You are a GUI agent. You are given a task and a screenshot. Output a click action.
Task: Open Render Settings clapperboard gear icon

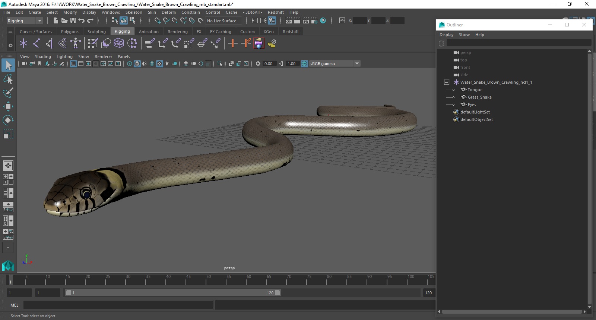(314, 20)
